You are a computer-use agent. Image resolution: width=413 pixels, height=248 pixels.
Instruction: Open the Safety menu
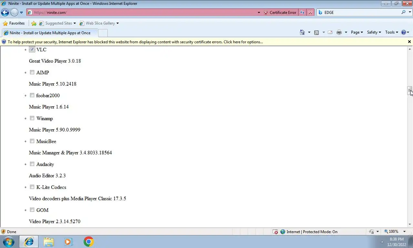click(x=374, y=32)
